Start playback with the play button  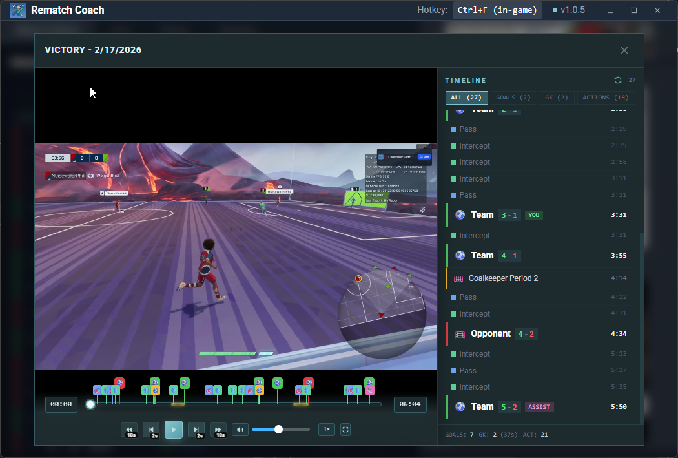tap(174, 430)
